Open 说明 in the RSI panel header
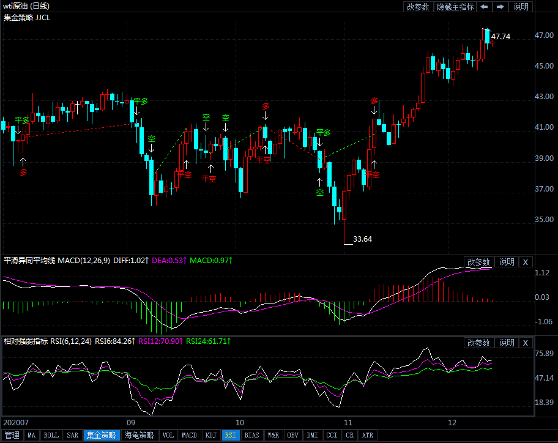This screenshot has height=443, width=558. (507, 343)
